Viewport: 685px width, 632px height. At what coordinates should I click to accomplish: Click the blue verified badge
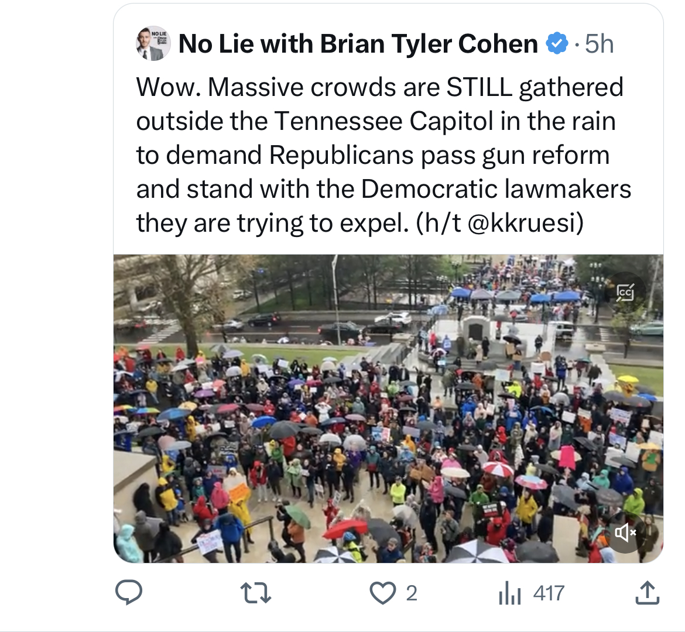coord(557,44)
